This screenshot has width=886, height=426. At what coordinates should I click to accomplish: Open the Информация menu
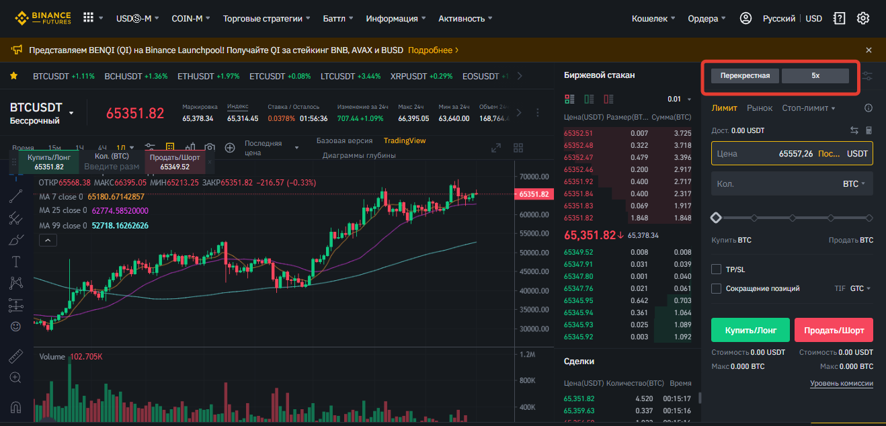pos(396,18)
